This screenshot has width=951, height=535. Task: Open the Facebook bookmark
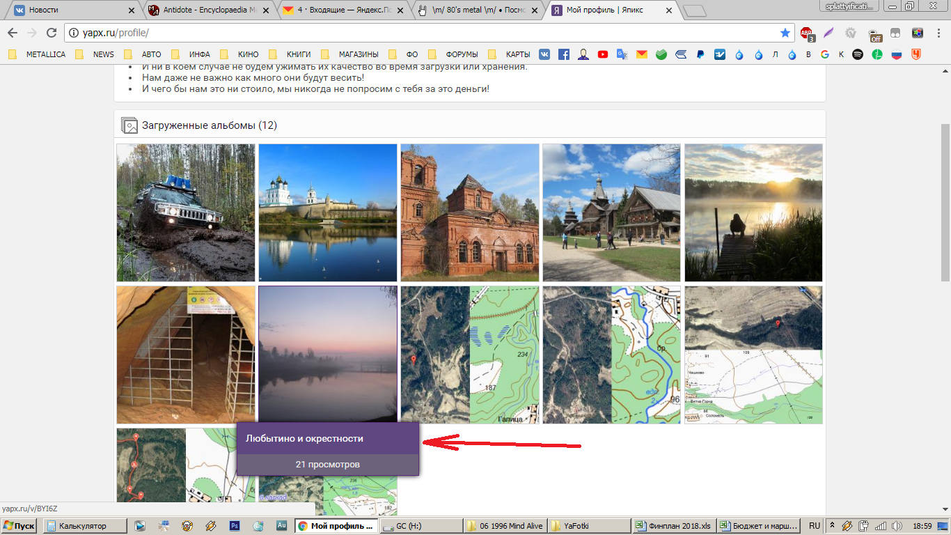564,54
